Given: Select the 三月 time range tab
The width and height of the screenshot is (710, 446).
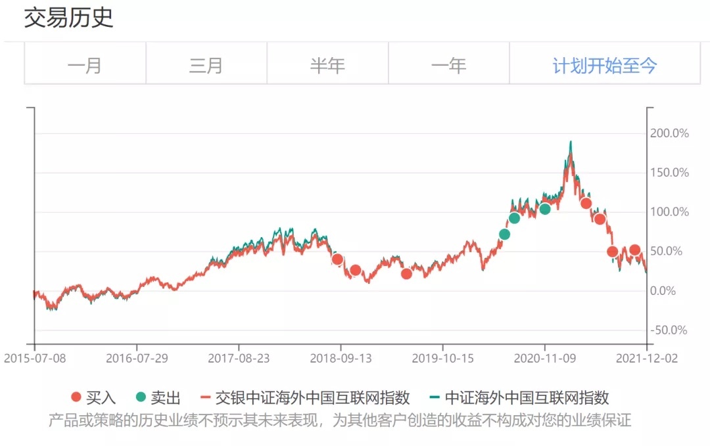Looking at the screenshot, I should coord(206,65).
